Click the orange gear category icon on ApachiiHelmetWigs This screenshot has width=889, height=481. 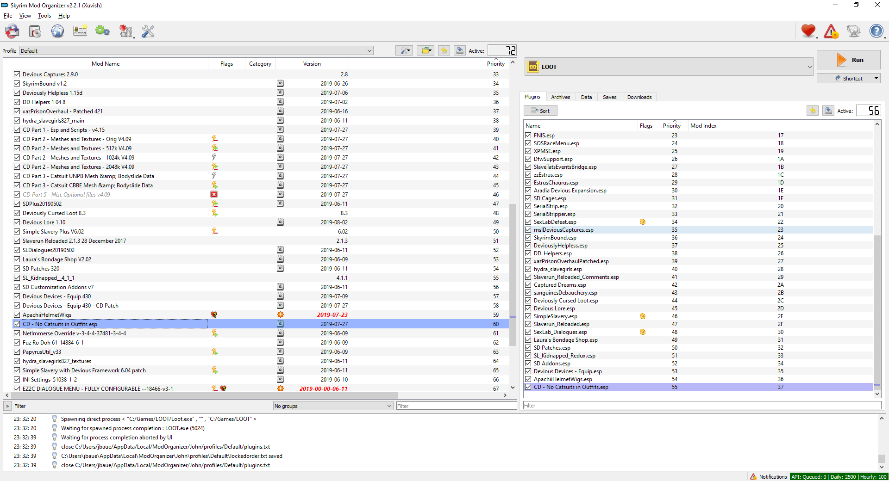(x=281, y=314)
